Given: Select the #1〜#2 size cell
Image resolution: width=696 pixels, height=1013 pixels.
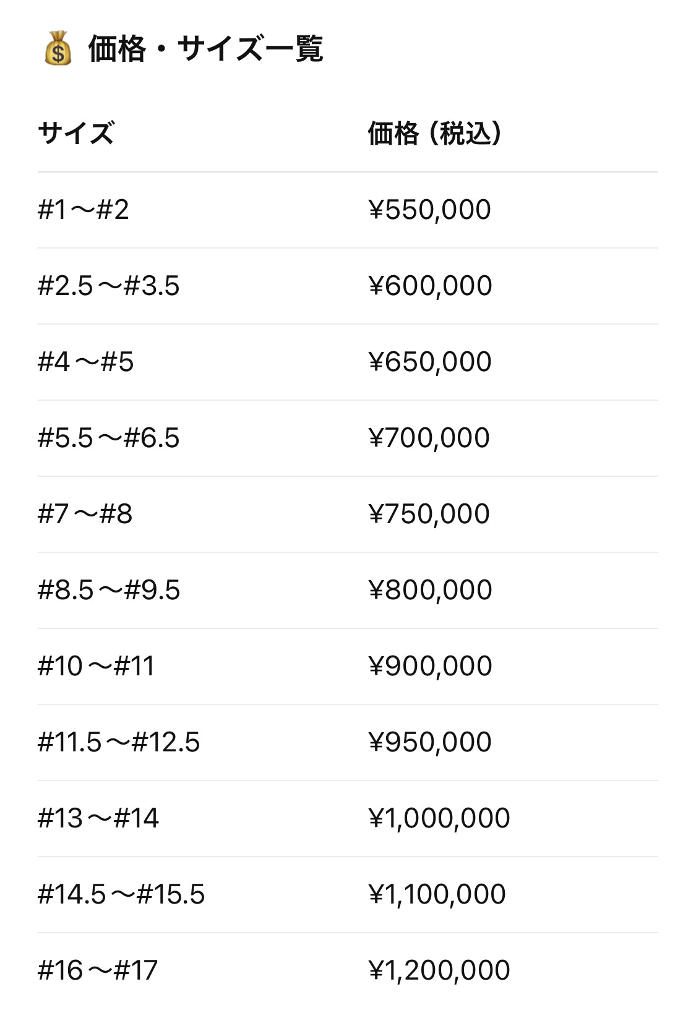Looking at the screenshot, I should click(x=84, y=210).
